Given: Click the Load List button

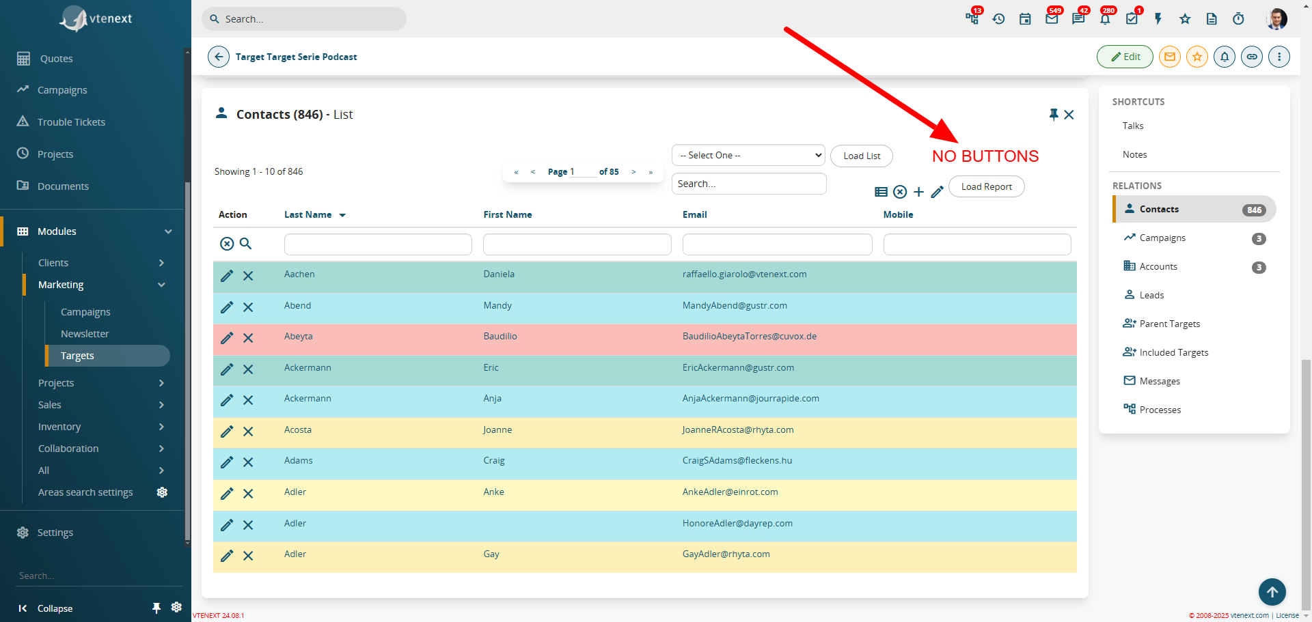Looking at the screenshot, I should (x=862, y=156).
